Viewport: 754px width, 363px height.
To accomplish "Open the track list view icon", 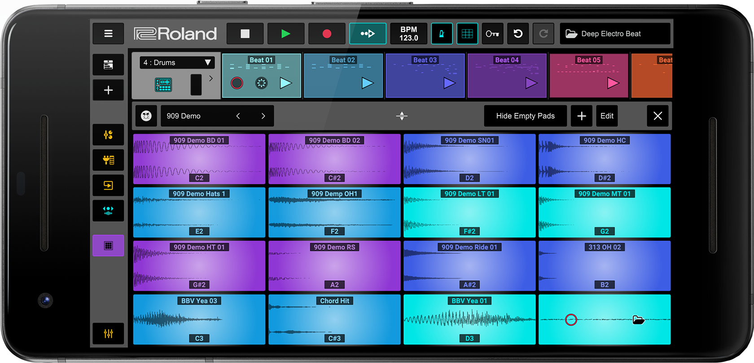I will [108, 65].
